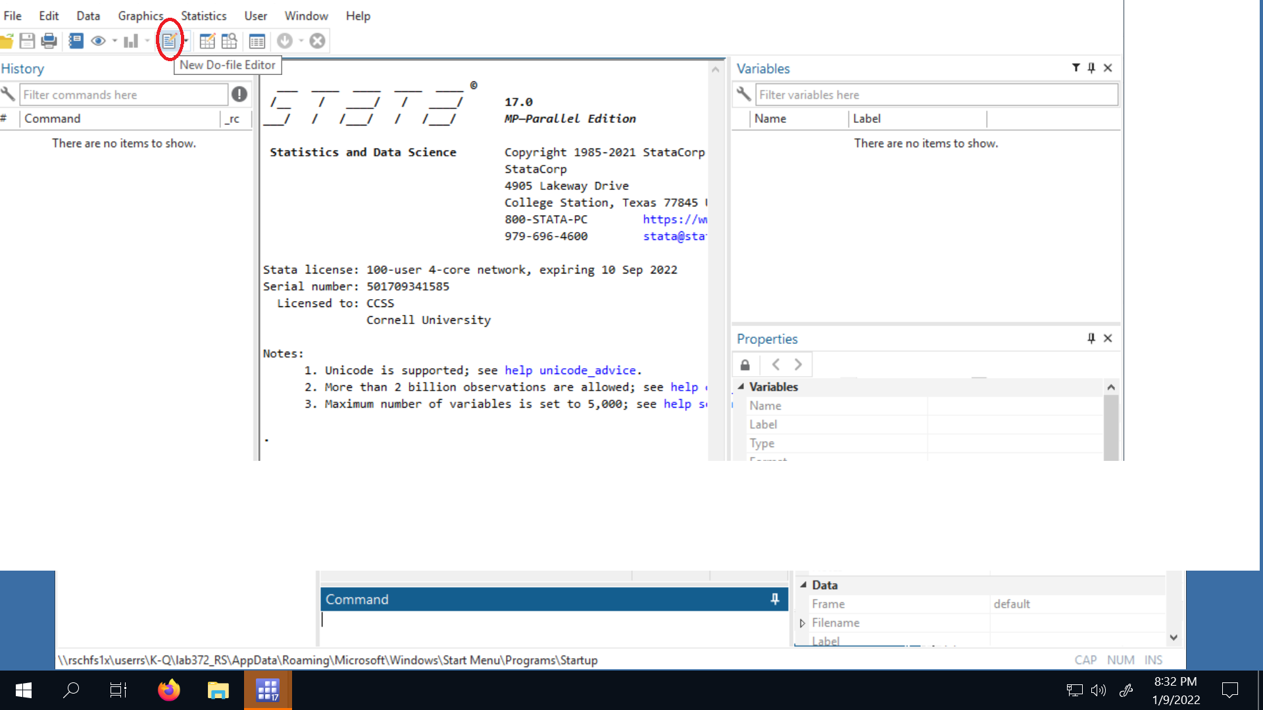Open the Help menu
1263x710 pixels.
coord(359,16)
